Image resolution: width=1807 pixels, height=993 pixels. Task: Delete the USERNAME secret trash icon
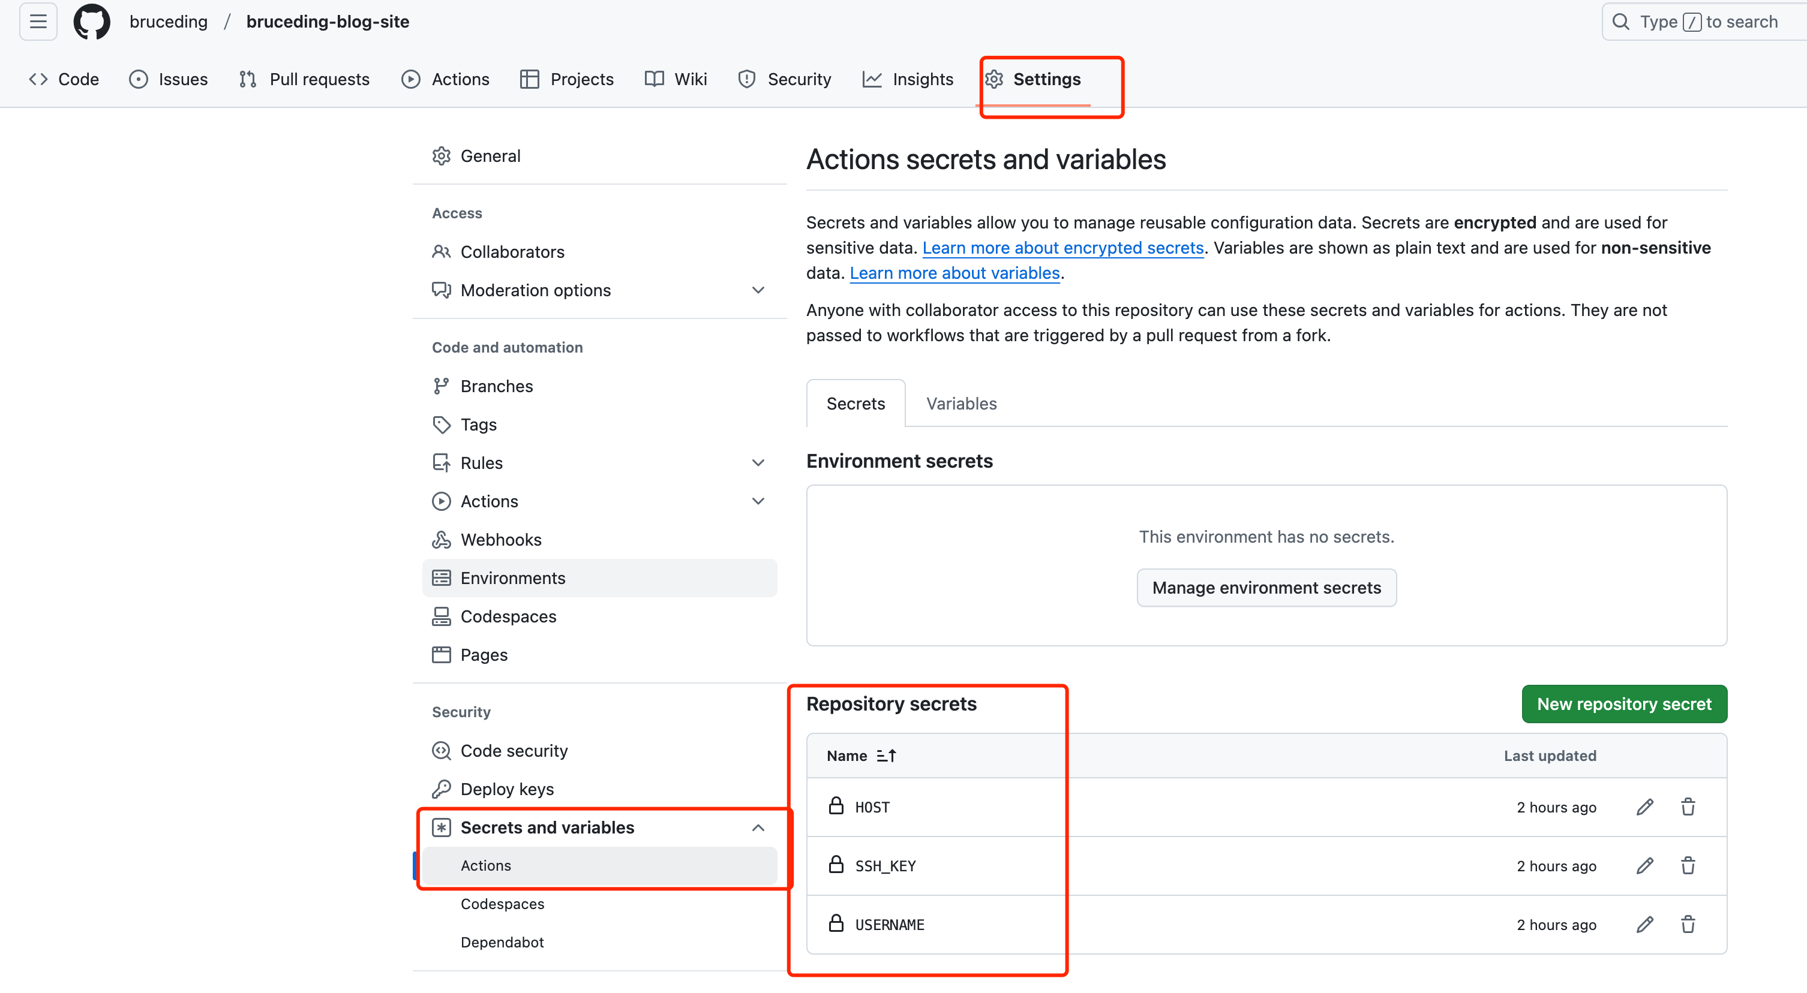pyautogui.click(x=1688, y=924)
